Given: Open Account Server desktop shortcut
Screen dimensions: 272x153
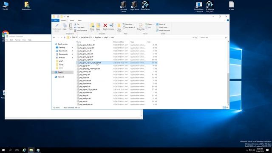Looking at the screenshot, I should point(124,7).
